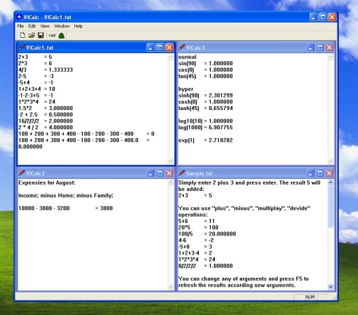Toggle the rad angle mode button
This screenshot has height=315, width=358.
(52, 35)
